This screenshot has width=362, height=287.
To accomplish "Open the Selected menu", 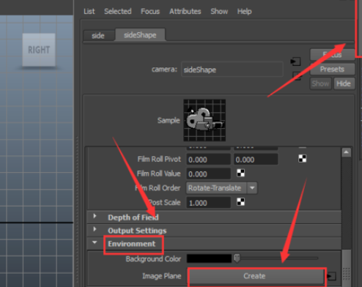I will tap(118, 11).
